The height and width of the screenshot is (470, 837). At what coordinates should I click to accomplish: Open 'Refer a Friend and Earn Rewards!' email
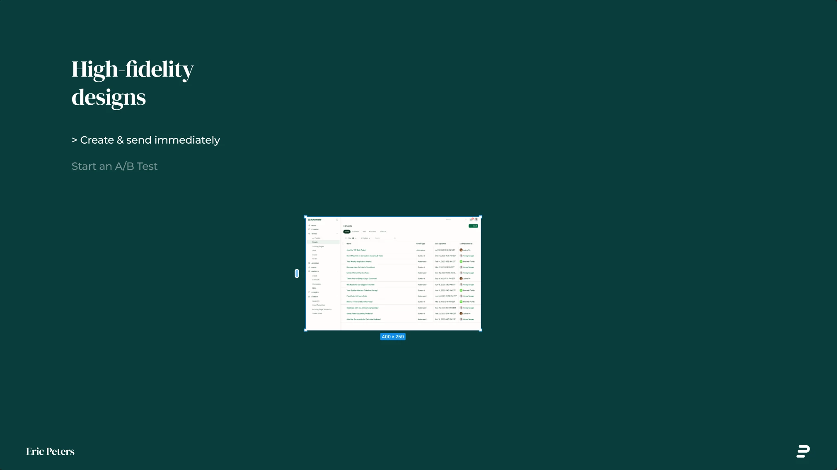tap(359, 302)
